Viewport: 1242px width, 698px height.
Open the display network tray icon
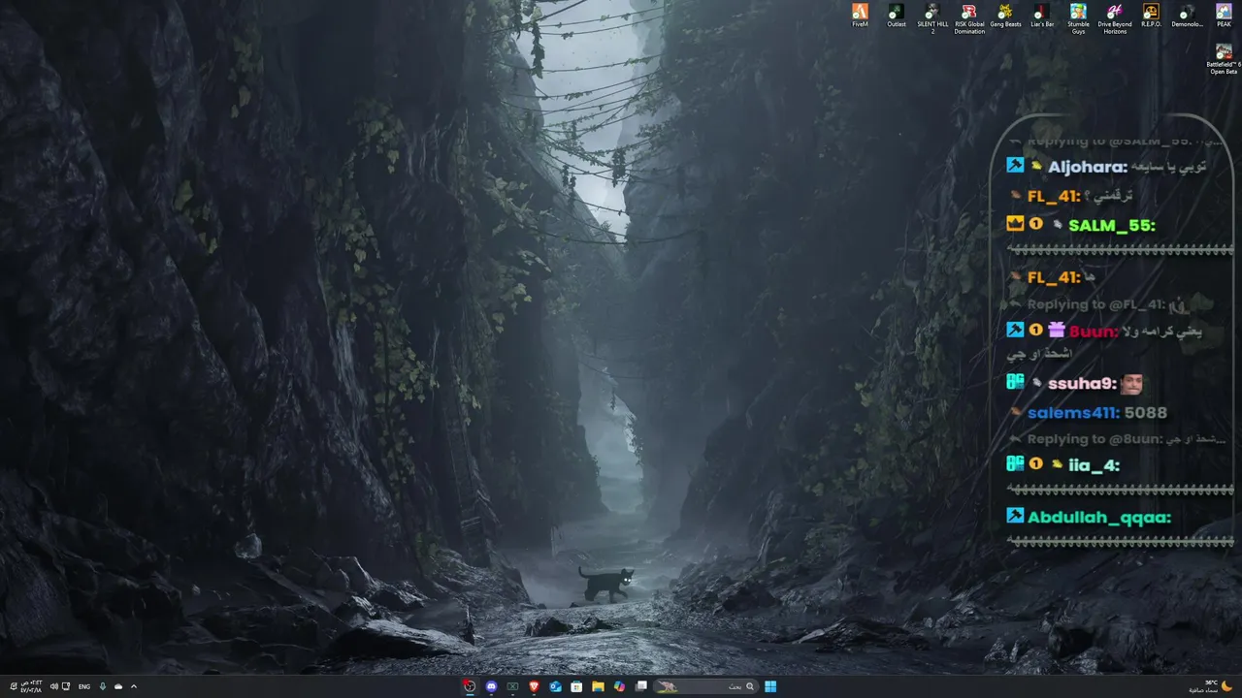point(65,686)
